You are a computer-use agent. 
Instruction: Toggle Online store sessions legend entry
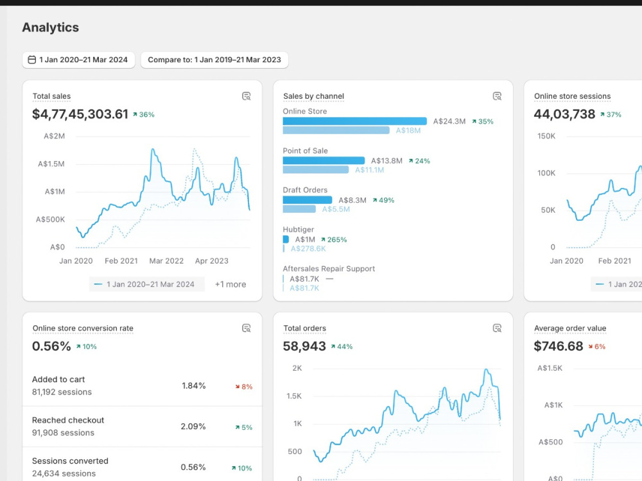click(616, 284)
